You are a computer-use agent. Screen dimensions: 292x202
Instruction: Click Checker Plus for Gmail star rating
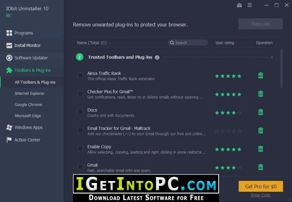click(228, 94)
